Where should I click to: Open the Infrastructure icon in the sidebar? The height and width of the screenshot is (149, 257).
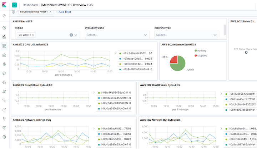4,82
